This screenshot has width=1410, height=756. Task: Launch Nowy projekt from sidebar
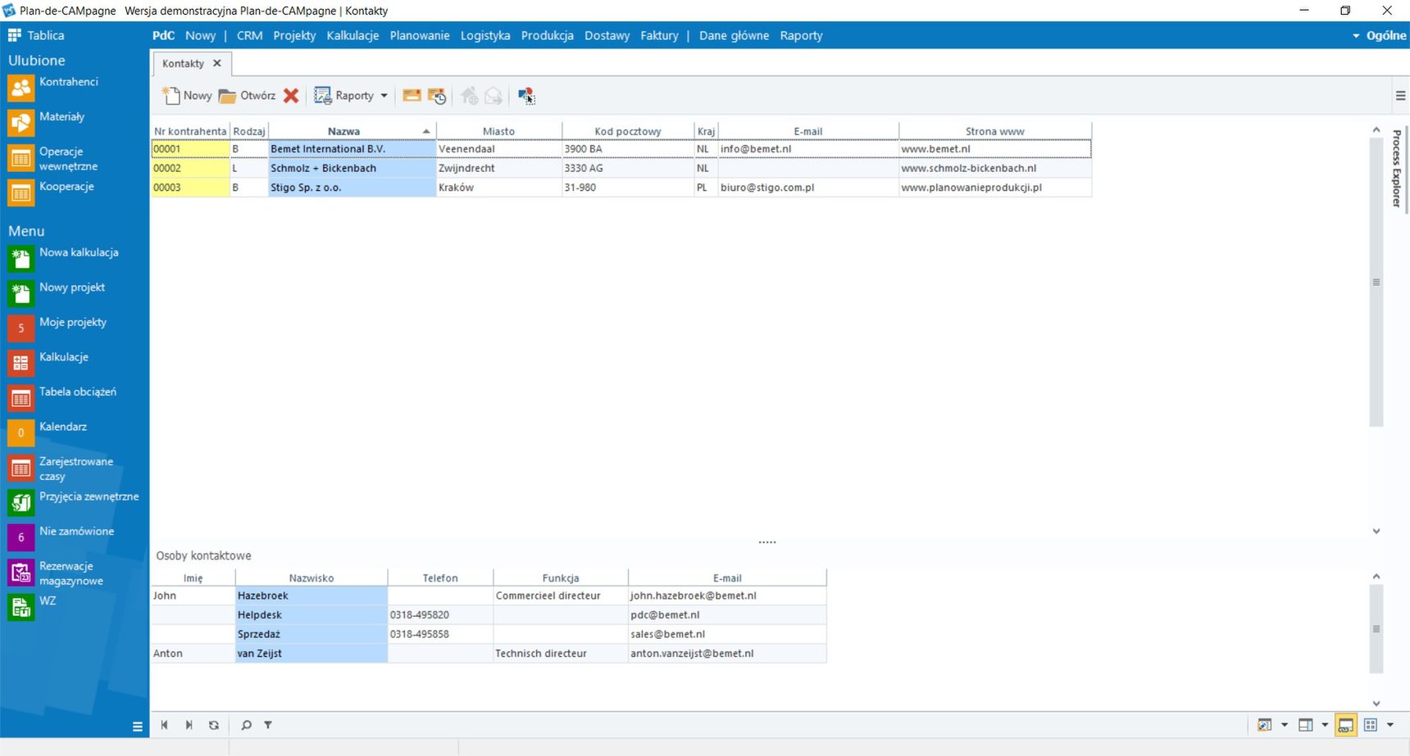click(57, 293)
